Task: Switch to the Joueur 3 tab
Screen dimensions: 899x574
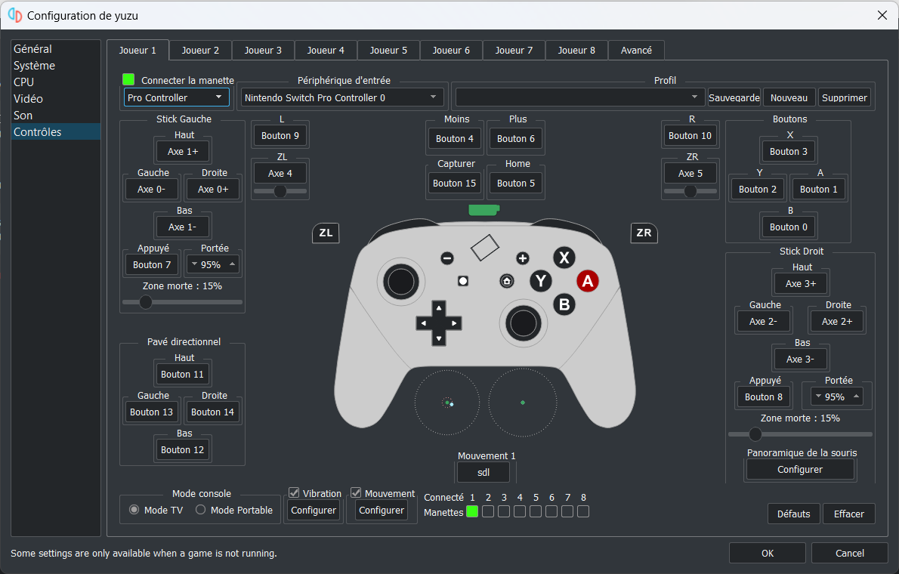Action: coord(263,51)
